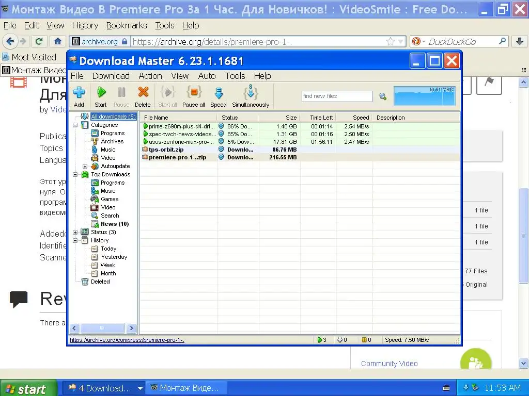Sort by Time Left column header
The width and height of the screenshot is (529, 396).
coord(318,118)
